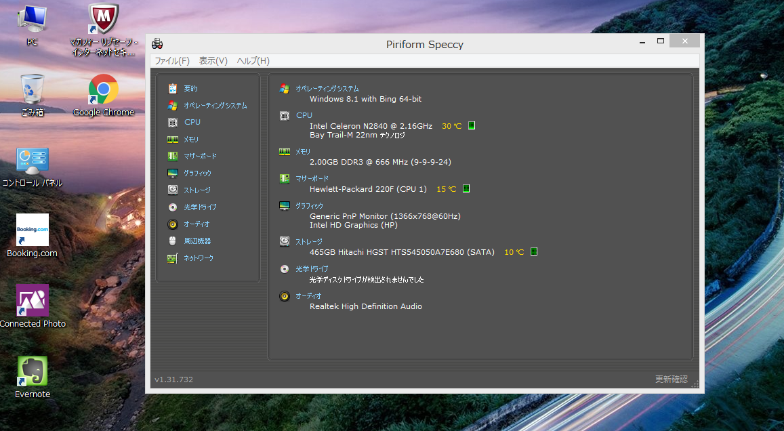
Task: Open the Summary (要約) sidebar icon
Action: coord(173,89)
